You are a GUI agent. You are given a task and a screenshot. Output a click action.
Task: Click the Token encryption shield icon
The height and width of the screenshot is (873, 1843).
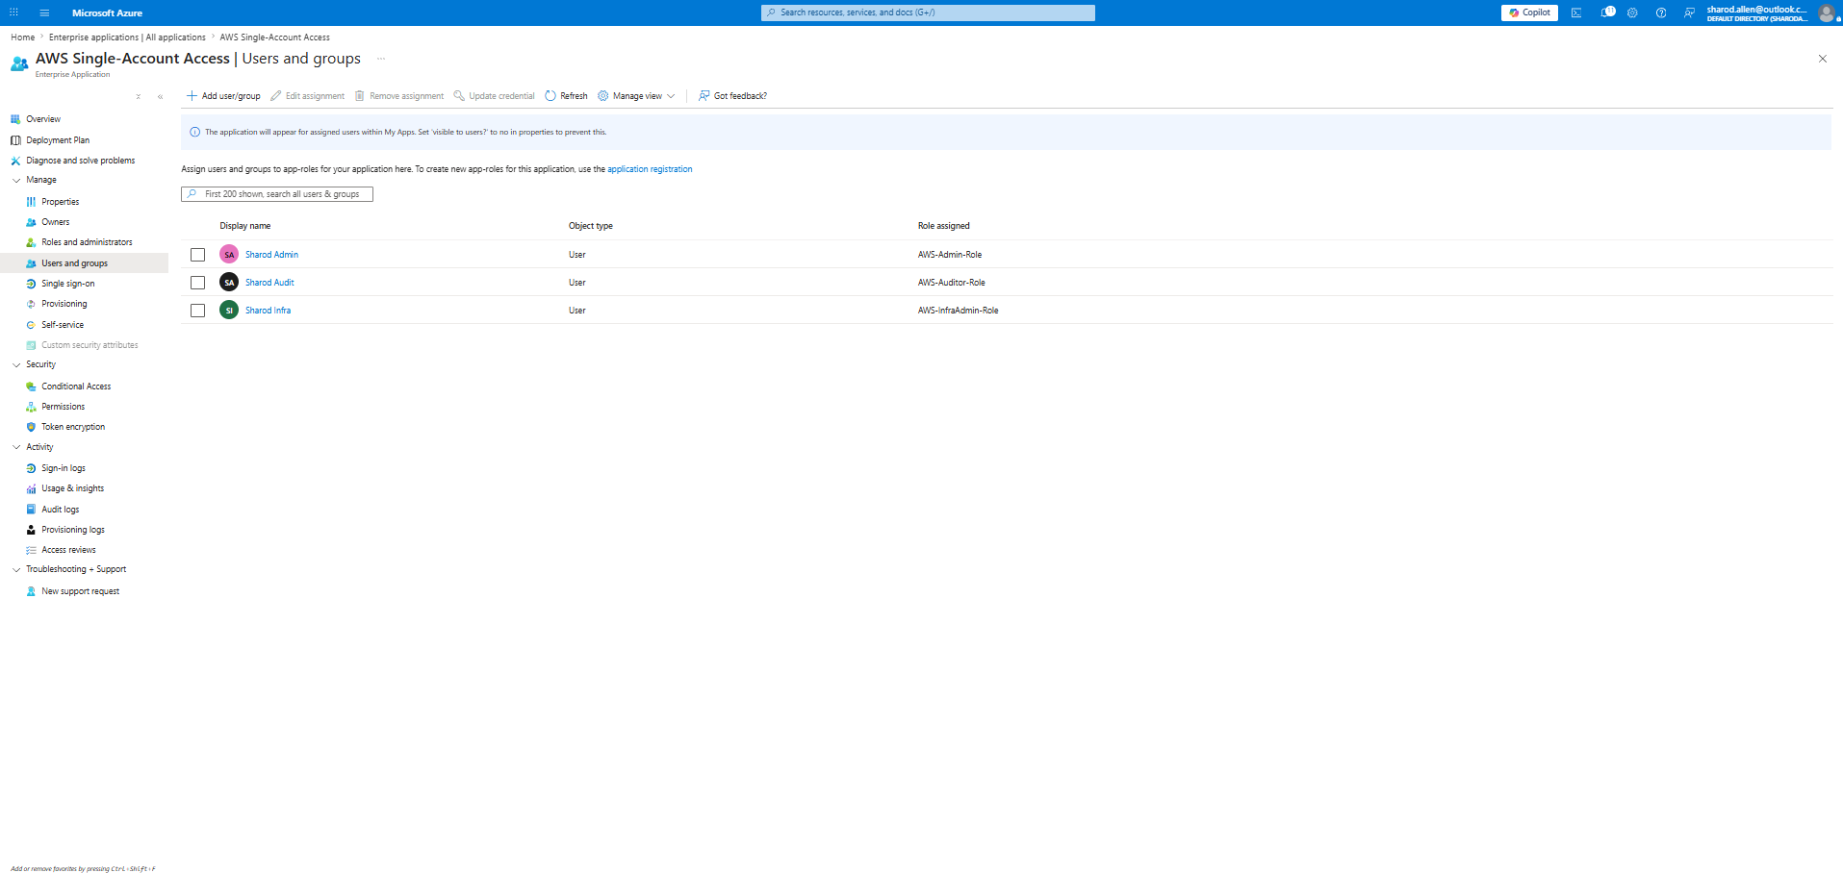coord(31,427)
